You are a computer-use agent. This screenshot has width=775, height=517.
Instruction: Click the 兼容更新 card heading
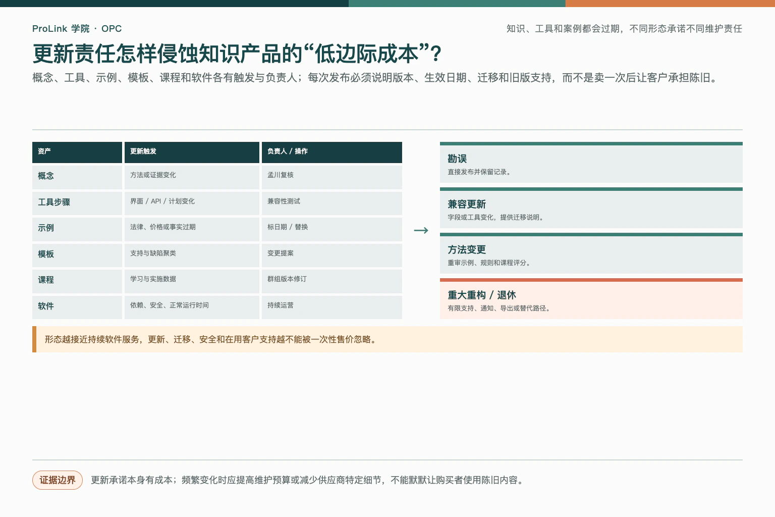point(467,204)
